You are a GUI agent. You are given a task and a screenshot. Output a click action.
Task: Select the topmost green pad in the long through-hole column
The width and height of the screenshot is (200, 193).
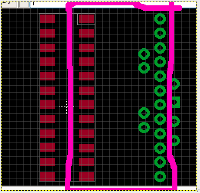(x=160, y=19)
